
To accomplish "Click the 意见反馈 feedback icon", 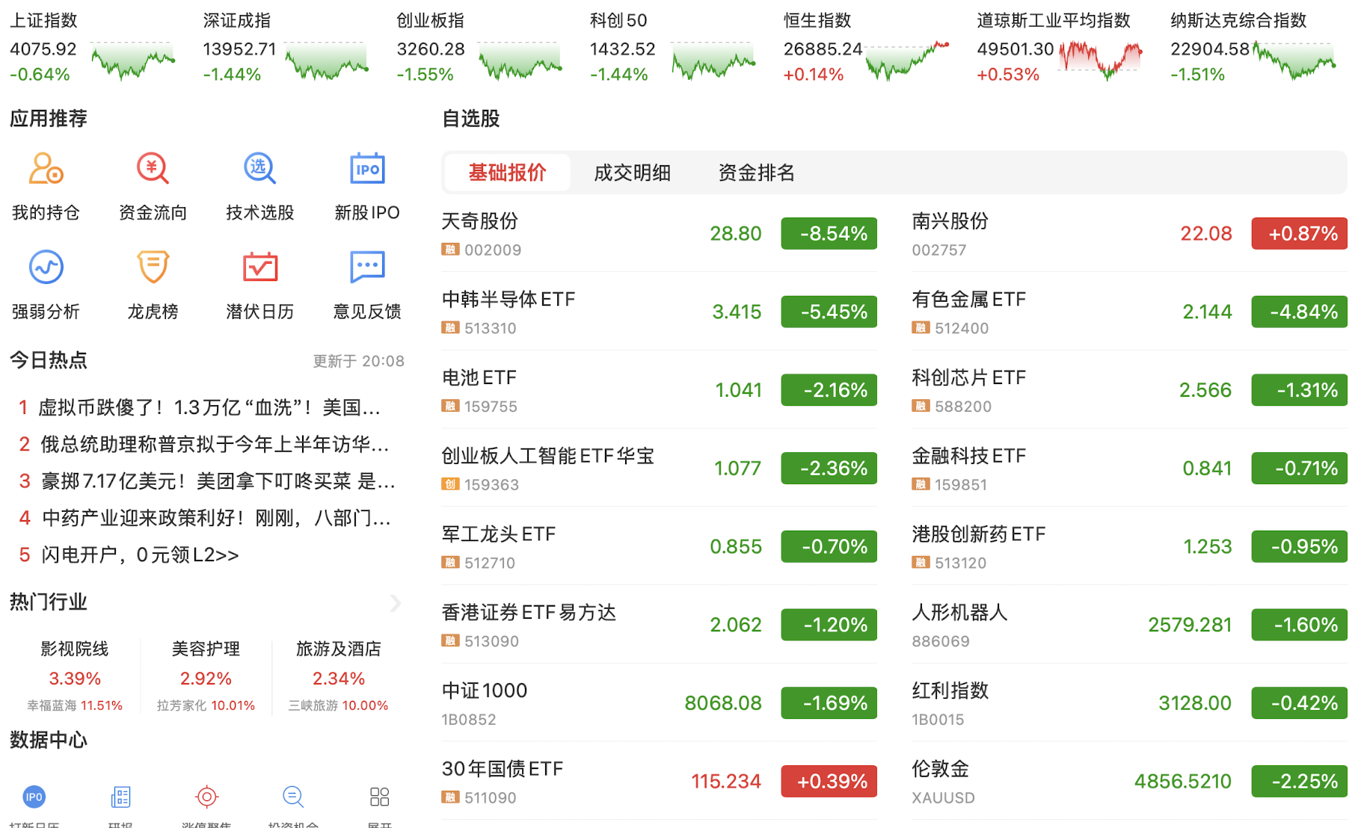I will [366, 268].
